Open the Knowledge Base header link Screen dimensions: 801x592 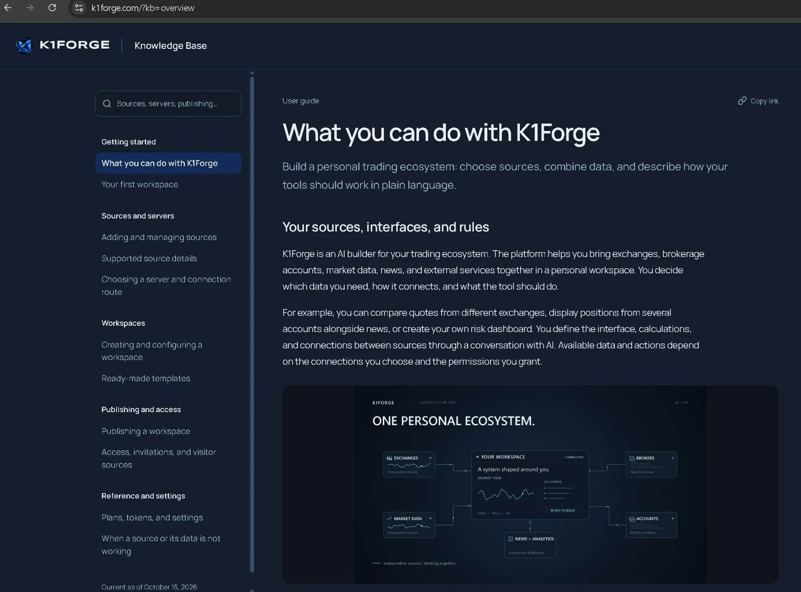171,46
